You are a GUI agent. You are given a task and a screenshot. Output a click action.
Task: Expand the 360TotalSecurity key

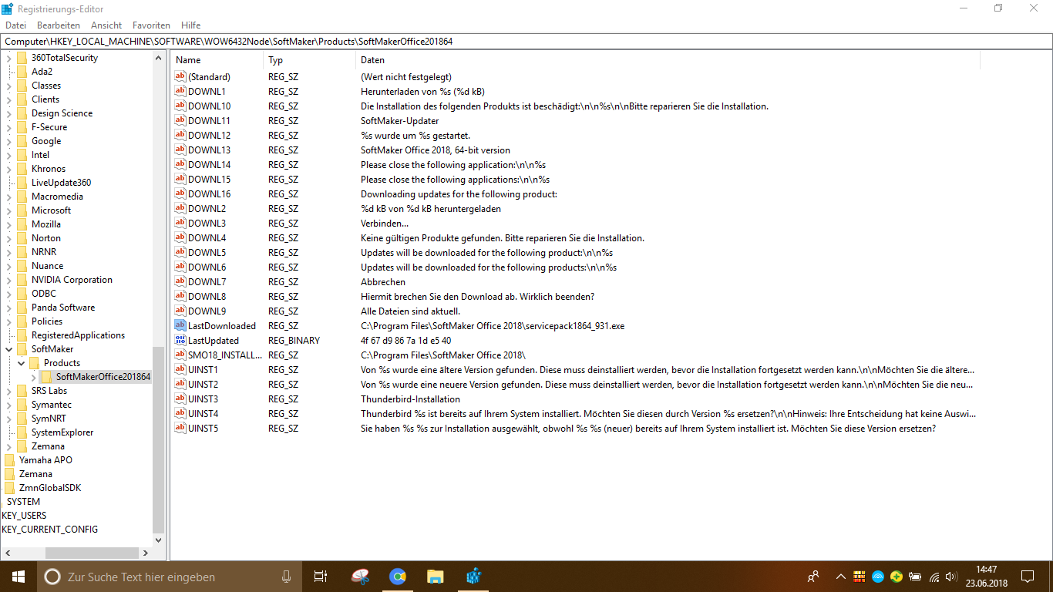[8, 58]
